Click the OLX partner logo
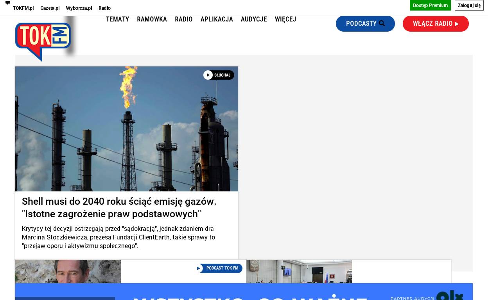 (x=449, y=295)
